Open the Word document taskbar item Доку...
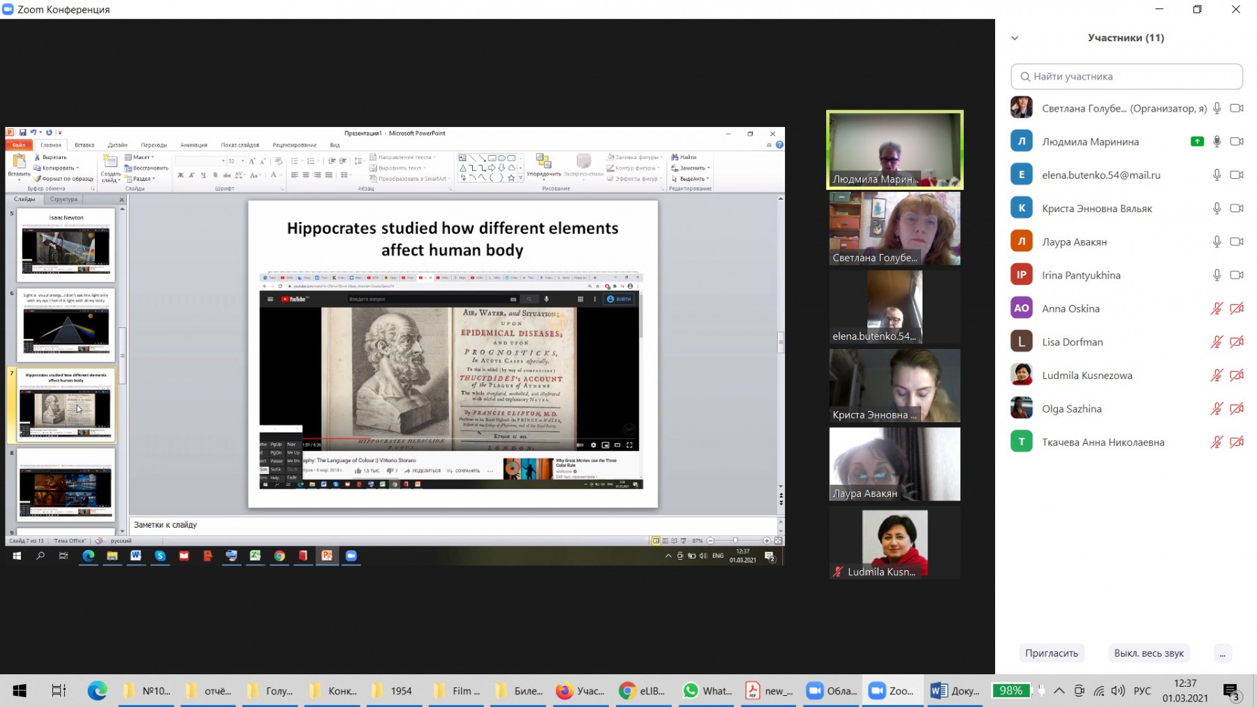 point(955,691)
